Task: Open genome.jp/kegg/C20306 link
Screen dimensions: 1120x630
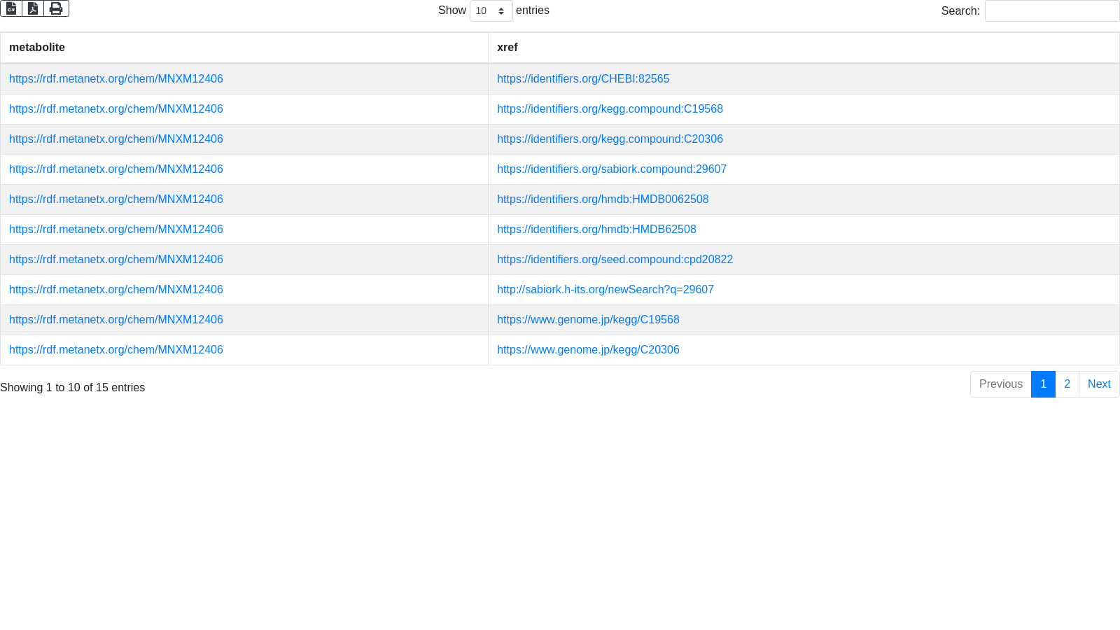Action: pos(587,350)
